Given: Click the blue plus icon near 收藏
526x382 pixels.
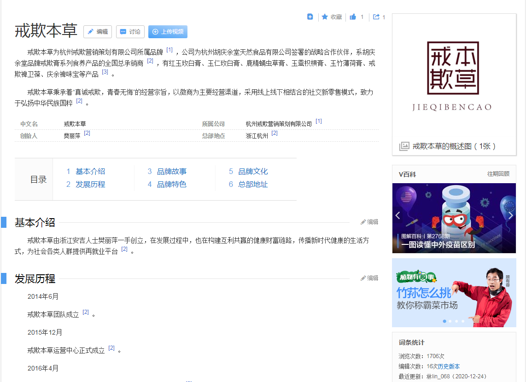Looking at the screenshot, I should point(310,17).
